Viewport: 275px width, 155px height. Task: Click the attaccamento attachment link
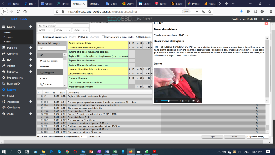[x=143, y=37]
